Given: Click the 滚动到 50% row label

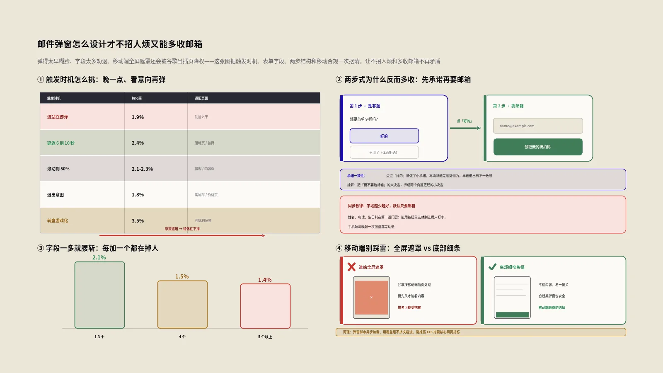Looking at the screenshot, I should coord(58,169).
